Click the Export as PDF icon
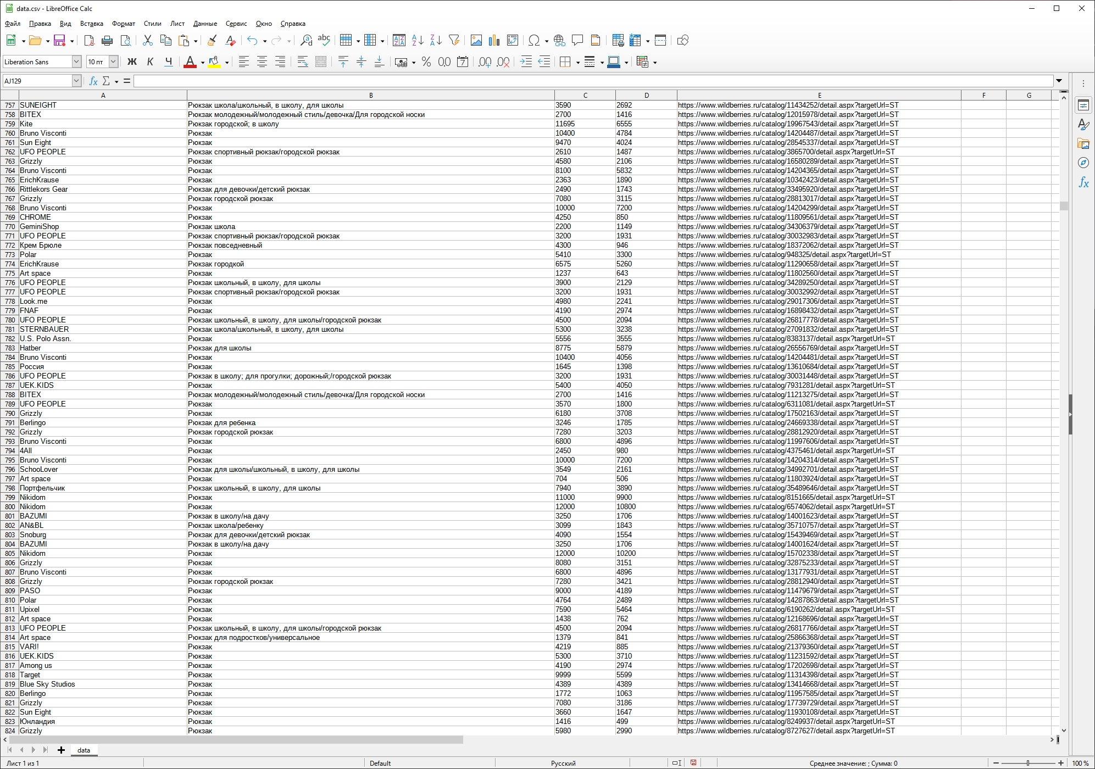Image resolution: width=1095 pixels, height=769 pixels. pos(89,41)
